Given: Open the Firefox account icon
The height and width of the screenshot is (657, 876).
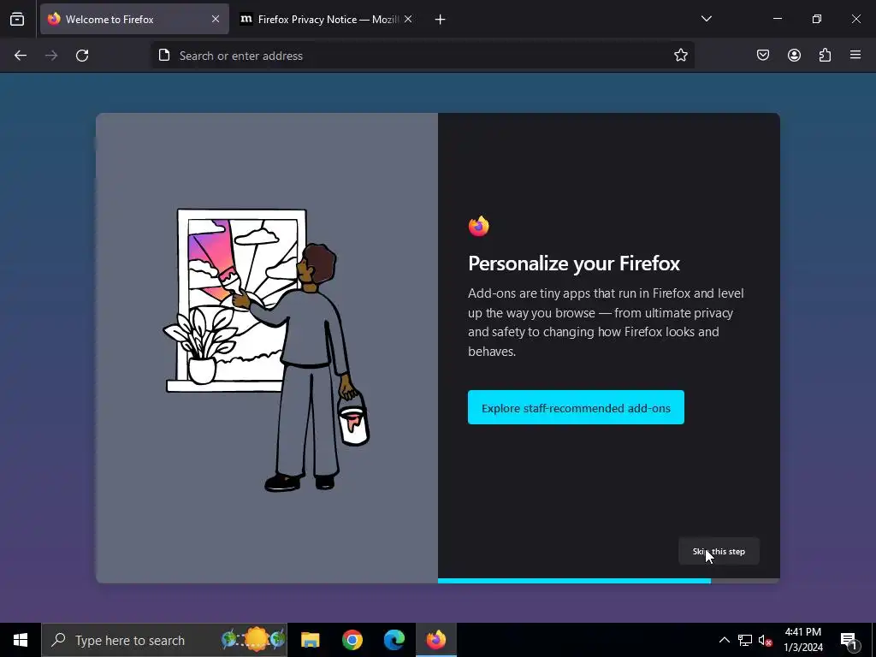Looking at the screenshot, I should point(794,55).
